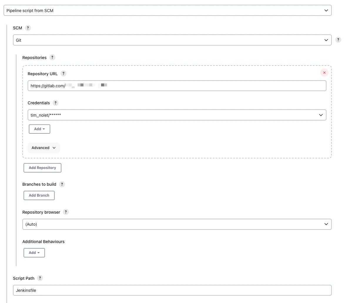Edit the Script Path field containing Jenkinsfile
Screen dimensions: 345x303
(172, 290)
